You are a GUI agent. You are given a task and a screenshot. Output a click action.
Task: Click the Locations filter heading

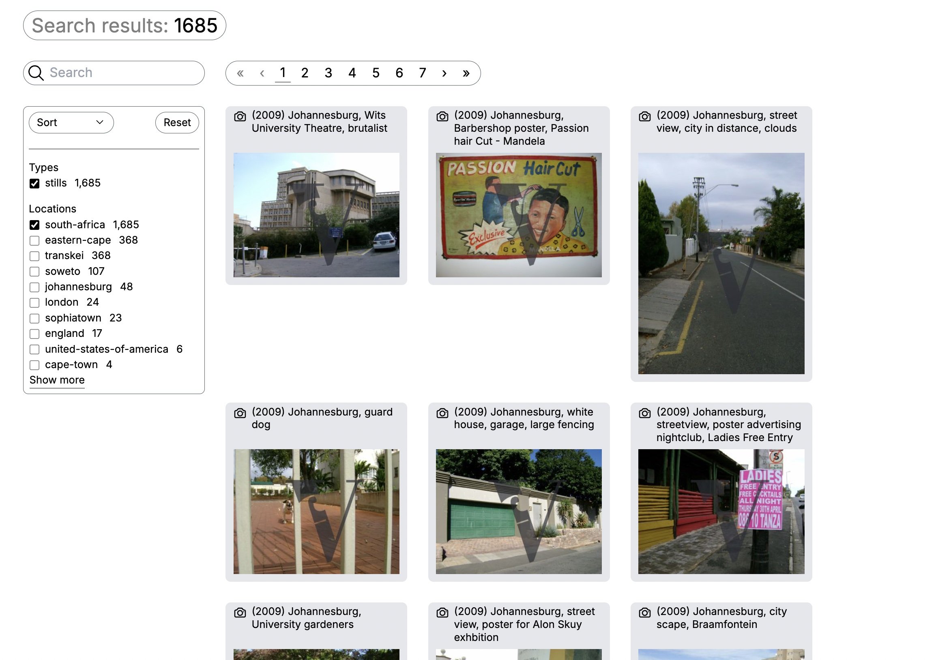tap(53, 209)
